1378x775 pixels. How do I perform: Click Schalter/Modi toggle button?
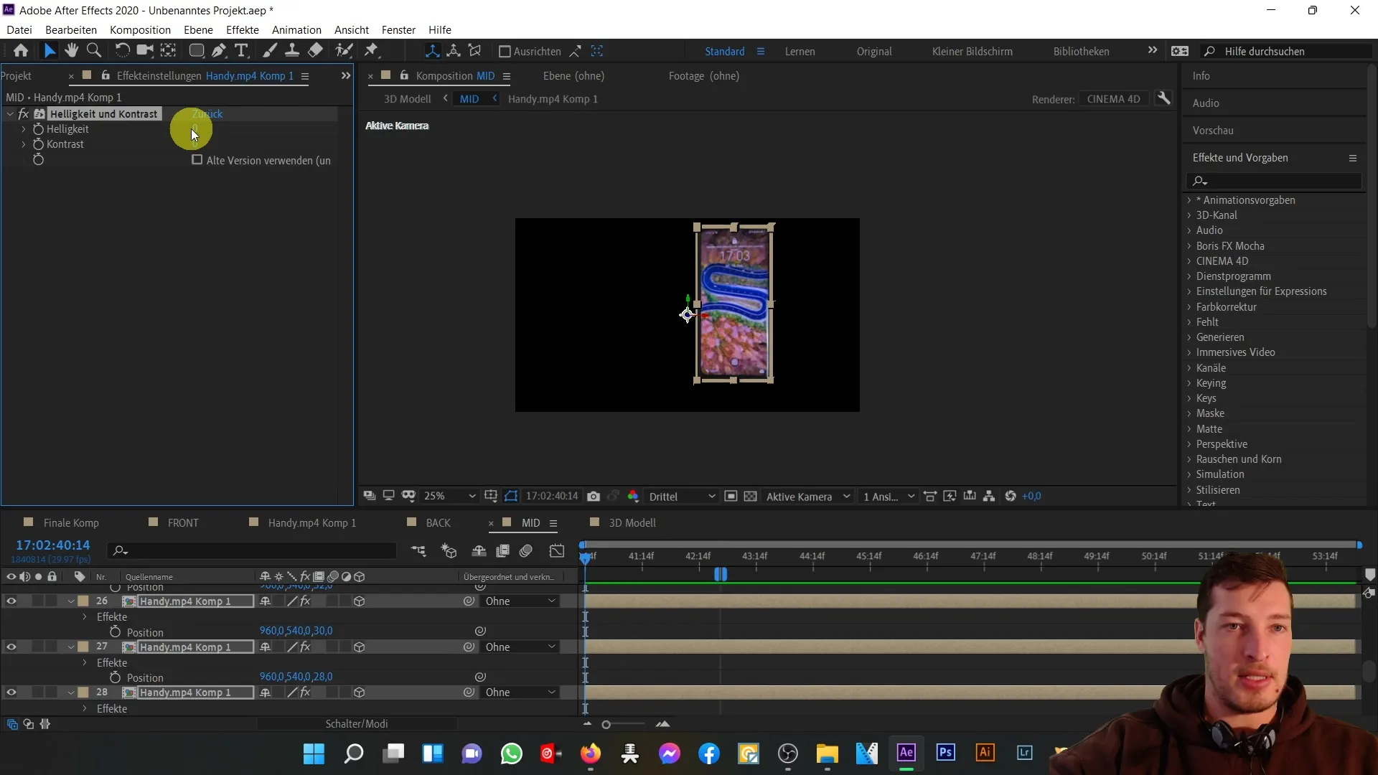357,724
